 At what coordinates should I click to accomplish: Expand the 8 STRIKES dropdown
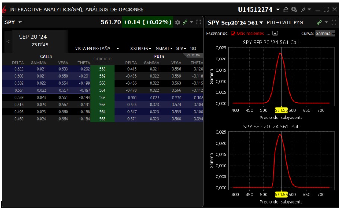tap(140, 49)
